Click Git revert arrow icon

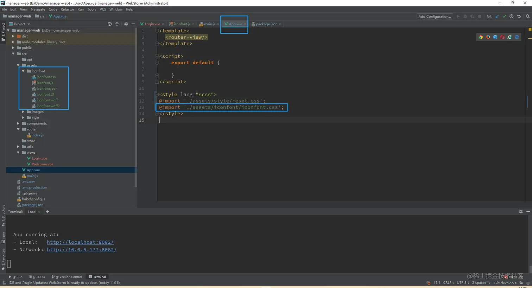[519, 16]
